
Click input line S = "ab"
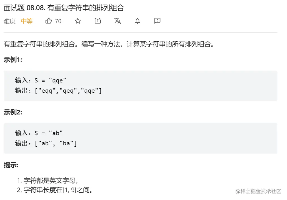[x=39, y=133]
